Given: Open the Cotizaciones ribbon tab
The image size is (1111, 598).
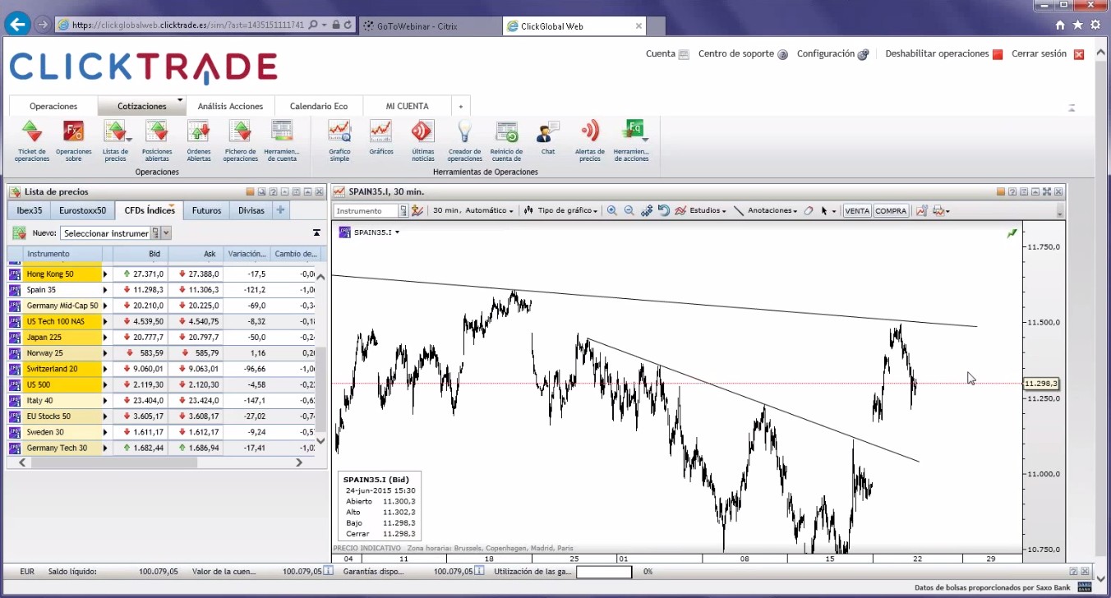Looking at the screenshot, I should click(x=141, y=106).
